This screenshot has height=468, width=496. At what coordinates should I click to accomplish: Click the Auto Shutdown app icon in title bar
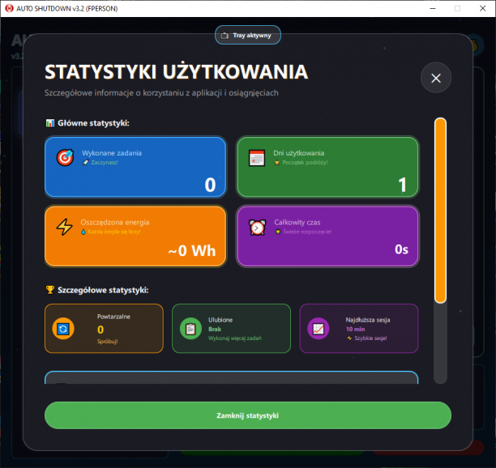coord(9,8)
